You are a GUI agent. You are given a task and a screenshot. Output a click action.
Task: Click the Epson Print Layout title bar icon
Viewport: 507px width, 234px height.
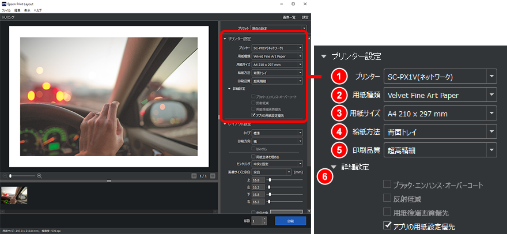[x=4, y=3]
